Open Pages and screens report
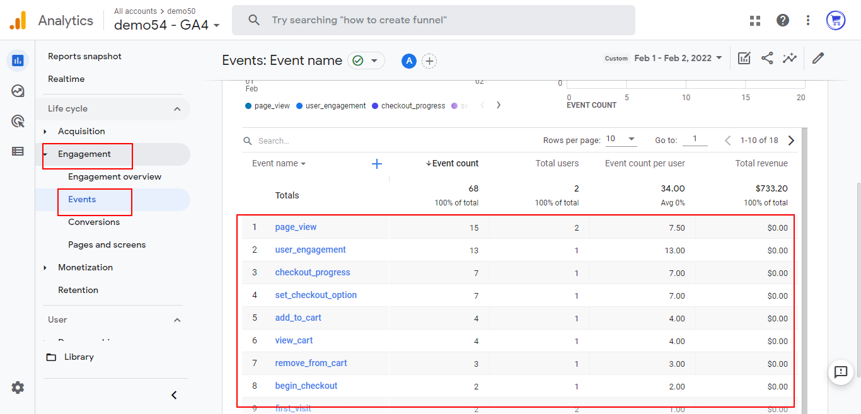This screenshot has width=861, height=414. (x=107, y=244)
